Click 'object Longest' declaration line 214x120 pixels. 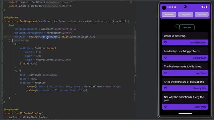coord(41,2)
